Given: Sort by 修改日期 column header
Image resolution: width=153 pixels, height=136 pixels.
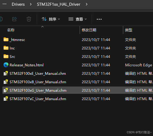Looking at the screenshot, I should pos(89,30).
